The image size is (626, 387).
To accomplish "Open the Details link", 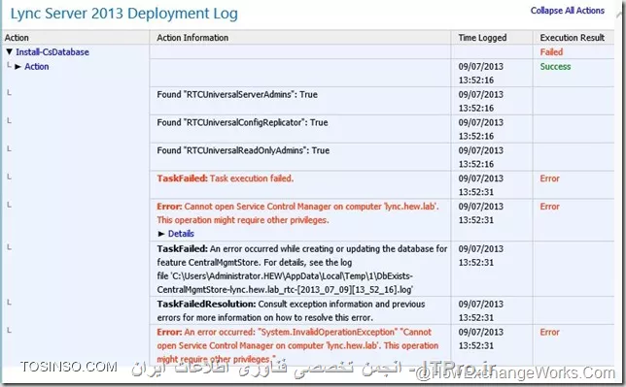I will (181, 234).
